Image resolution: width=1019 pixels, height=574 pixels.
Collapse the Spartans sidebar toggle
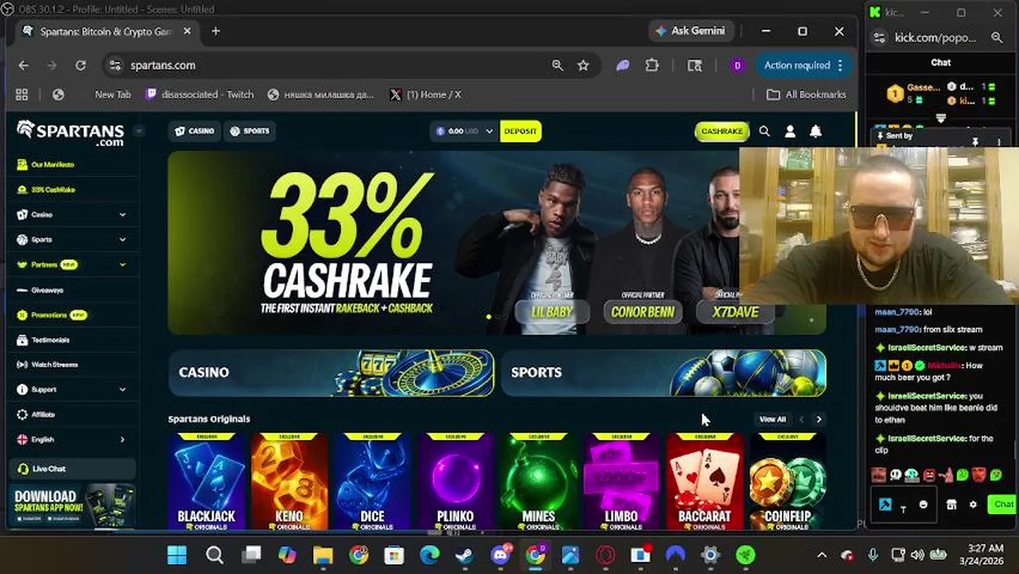(139, 131)
